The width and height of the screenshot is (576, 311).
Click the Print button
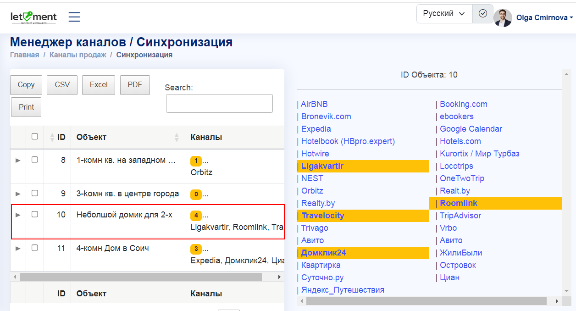click(x=26, y=107)
